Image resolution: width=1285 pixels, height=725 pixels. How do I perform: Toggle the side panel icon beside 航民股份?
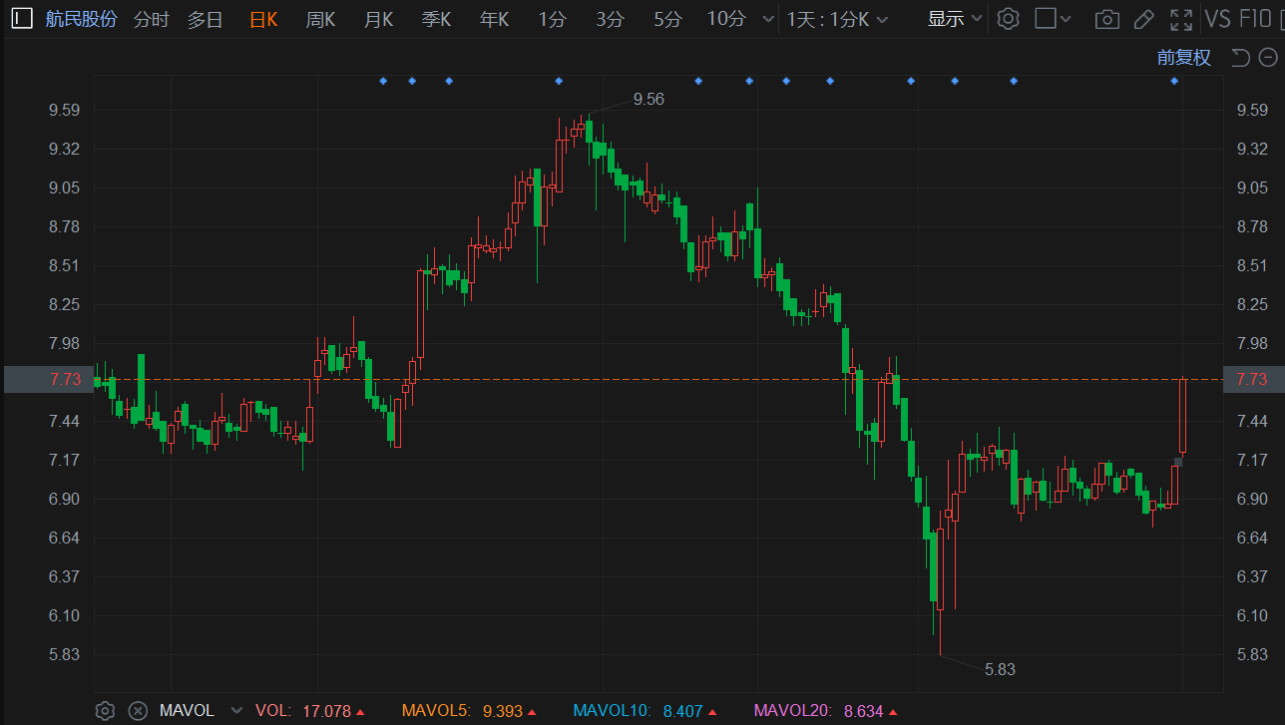pyautogui.click(x=22, y=19)
